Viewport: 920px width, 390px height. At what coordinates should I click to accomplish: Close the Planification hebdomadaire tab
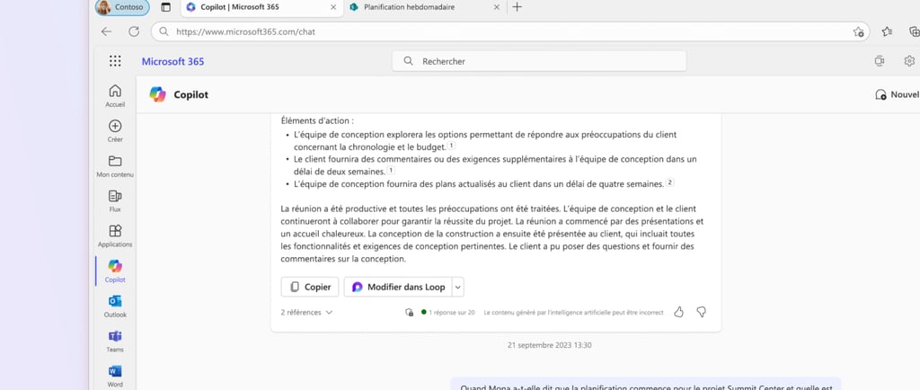tap(496, 7)
